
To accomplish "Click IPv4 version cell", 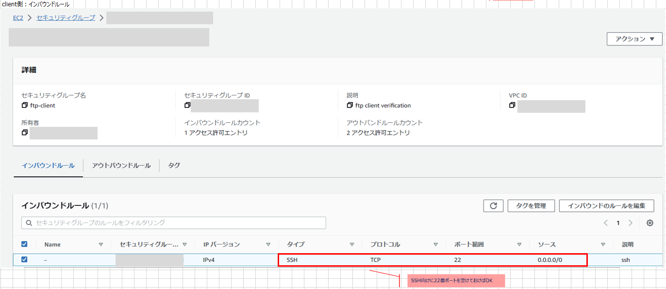I will coord(209,260).
